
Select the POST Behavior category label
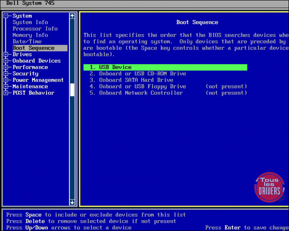point(33,93)
